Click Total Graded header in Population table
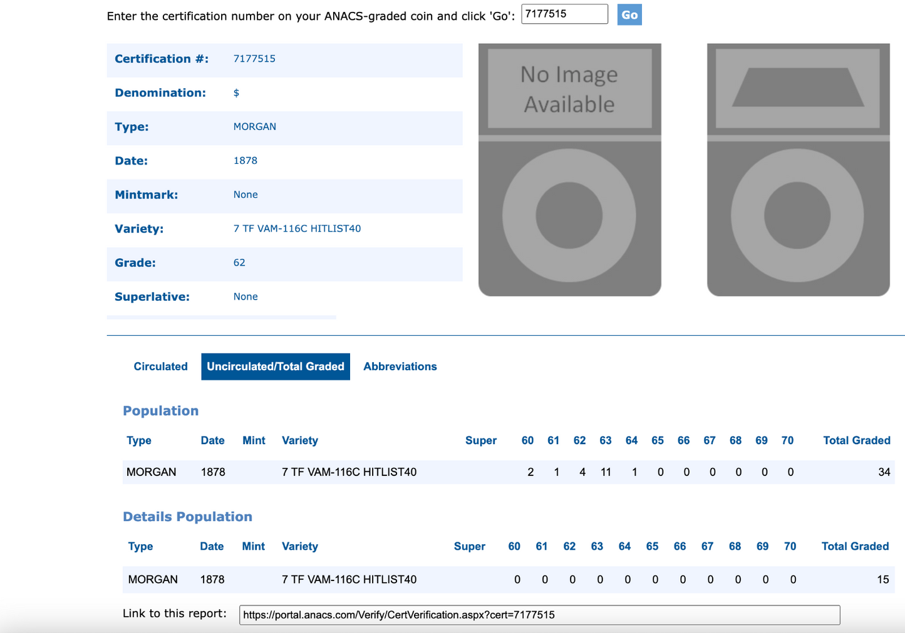Image resolution: width=905 pixels, height=633 pixels. point(856,440)
